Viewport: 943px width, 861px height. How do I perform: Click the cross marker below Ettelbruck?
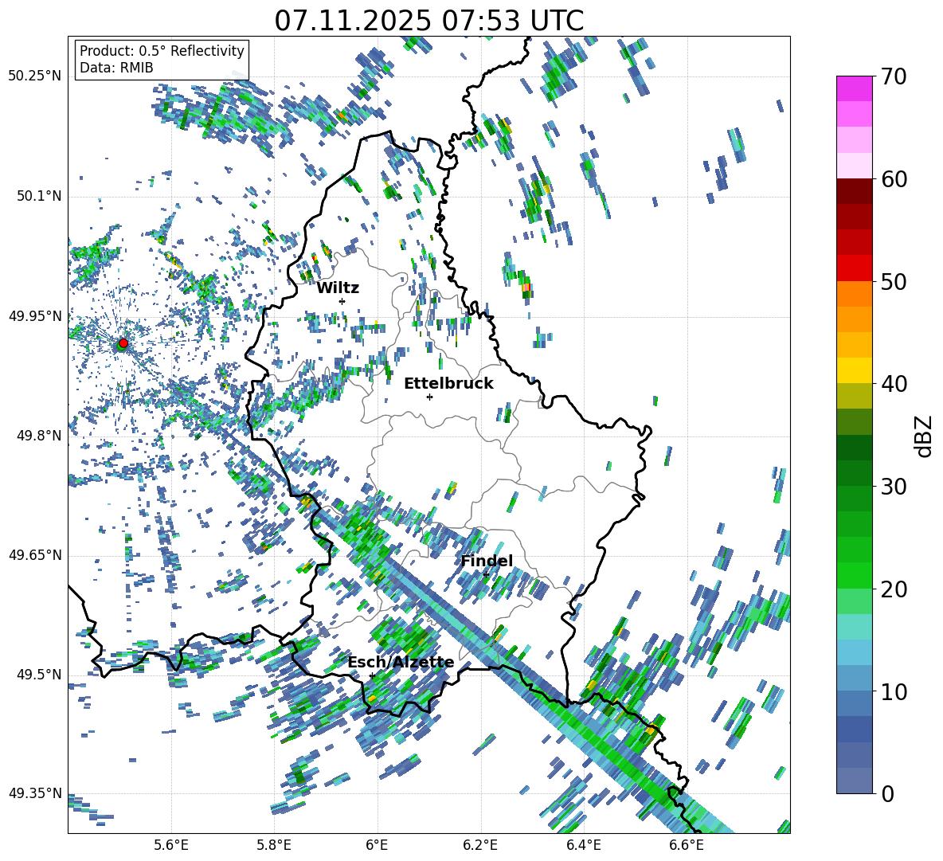pyautogui.click(x=429, y=397)
